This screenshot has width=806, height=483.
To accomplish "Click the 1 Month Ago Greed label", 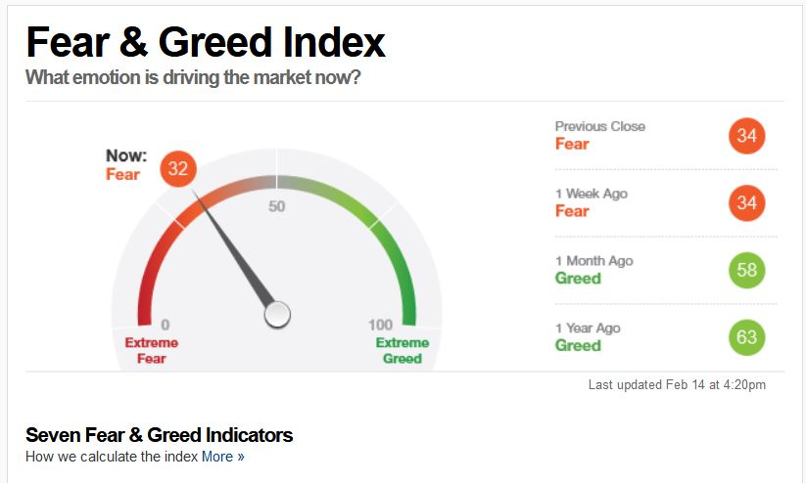I will coord(578,279).
